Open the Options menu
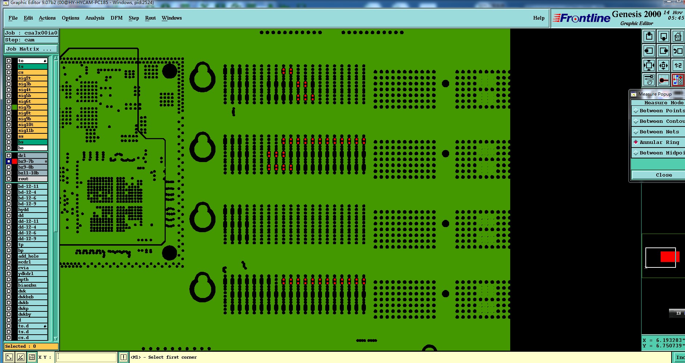Viewport: 685px width, 363px height. click(x=70, y=18)
